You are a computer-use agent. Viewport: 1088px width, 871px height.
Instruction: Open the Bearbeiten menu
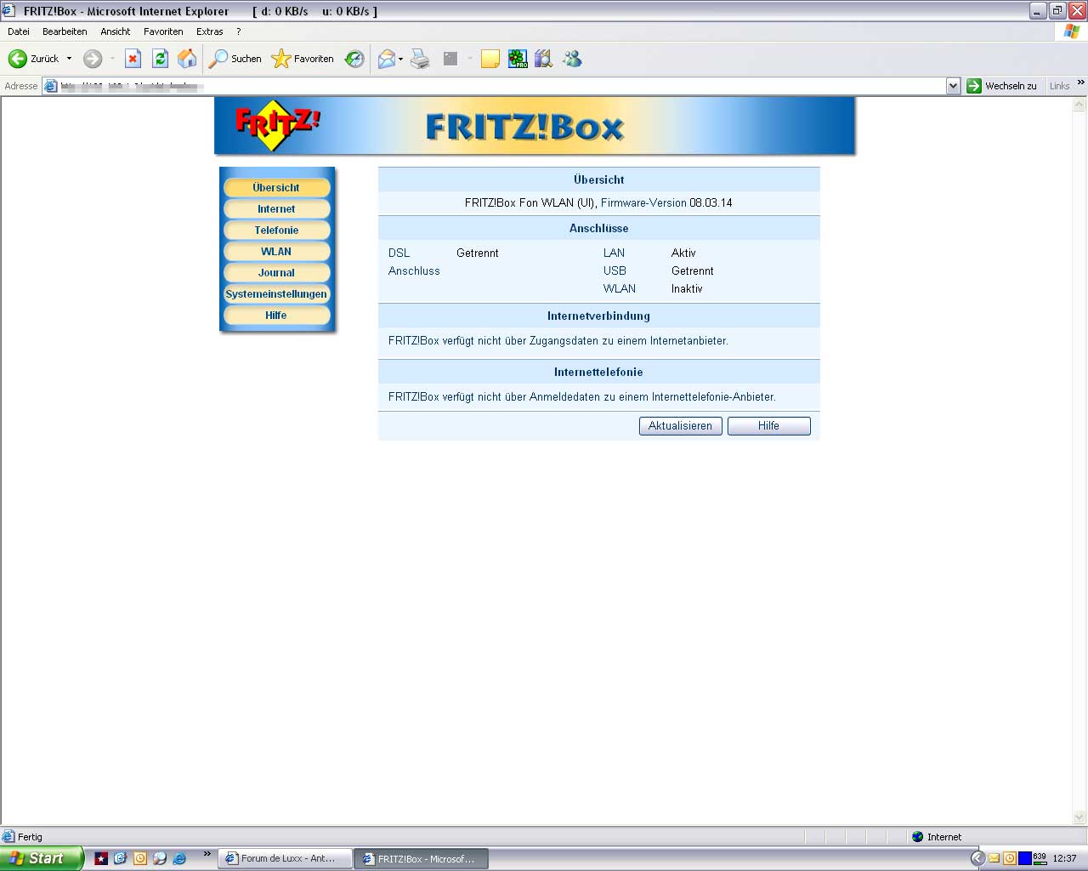click(x=65, y=31)
